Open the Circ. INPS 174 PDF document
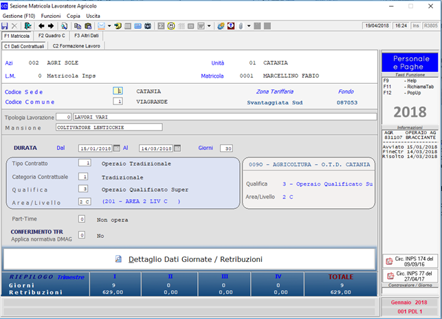Viewport: 442px width, 319px height. tap(409, 262)
